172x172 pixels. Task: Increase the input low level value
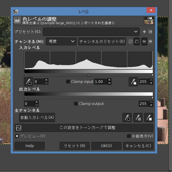click(x=46, y=80)
